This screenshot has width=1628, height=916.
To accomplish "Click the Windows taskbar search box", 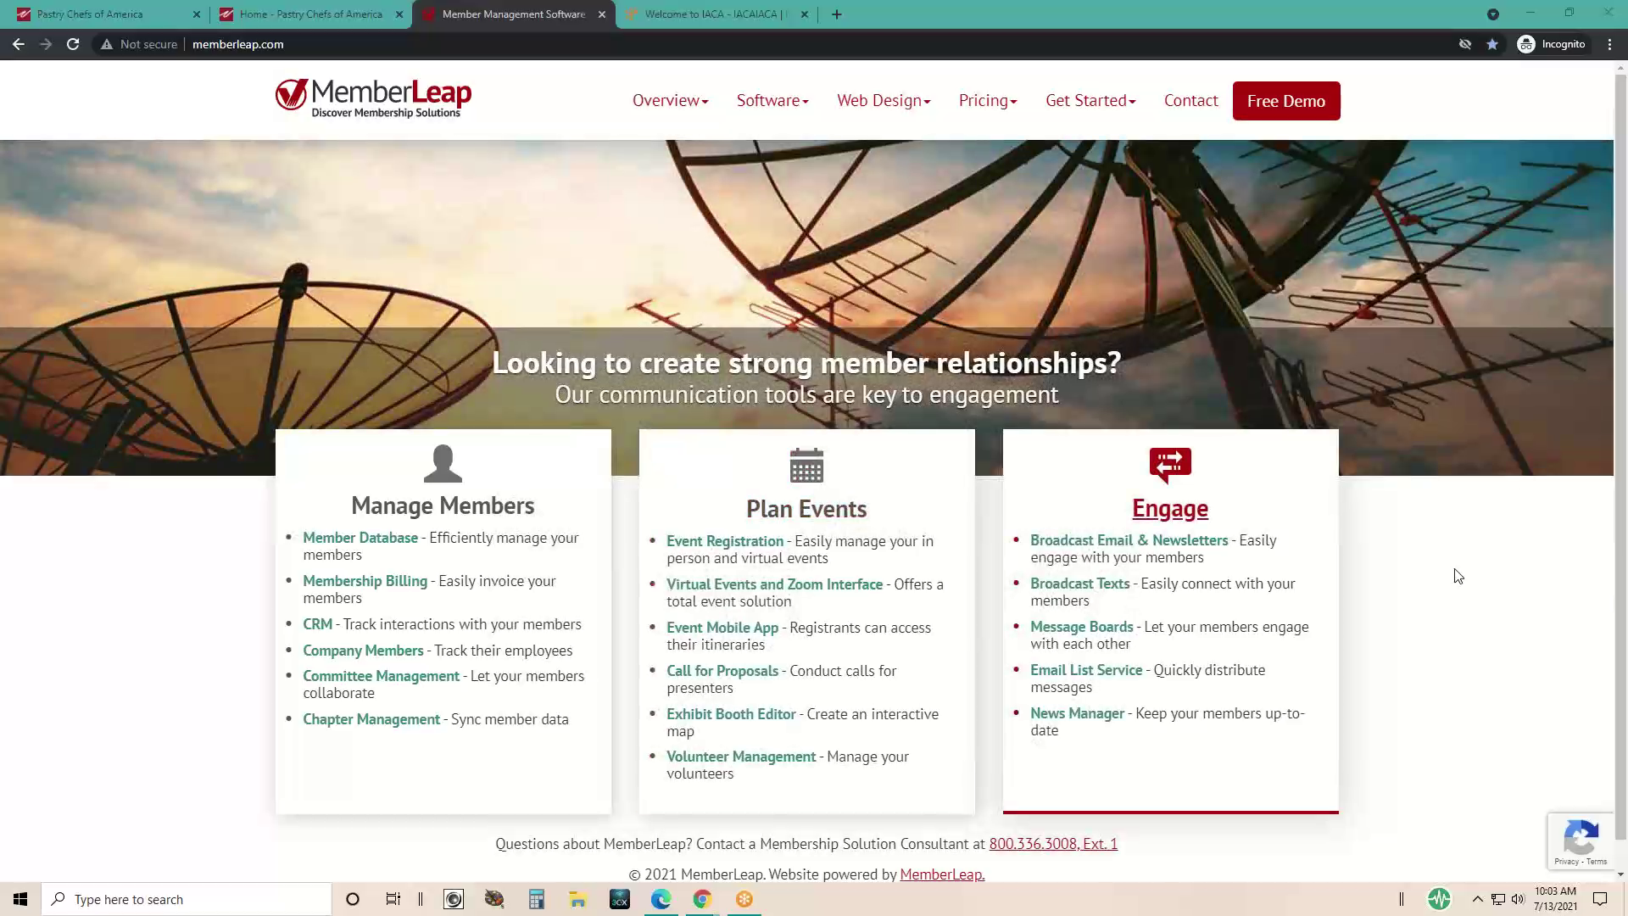I will (187, 899).
